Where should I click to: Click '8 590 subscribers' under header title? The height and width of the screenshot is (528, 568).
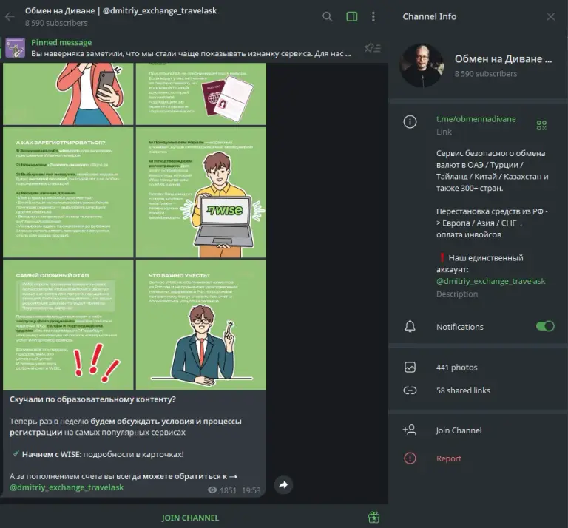(56, 23)
